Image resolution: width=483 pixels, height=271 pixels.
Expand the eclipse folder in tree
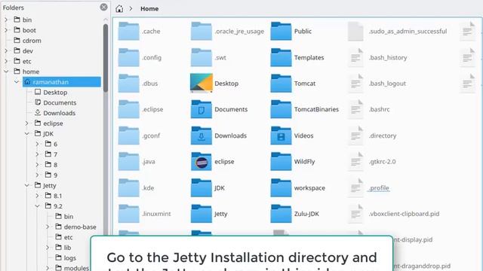27,123
